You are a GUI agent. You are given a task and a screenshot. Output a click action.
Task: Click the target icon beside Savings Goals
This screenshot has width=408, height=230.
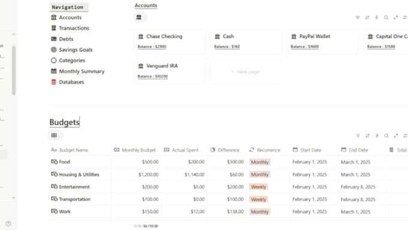click(53, 50)
